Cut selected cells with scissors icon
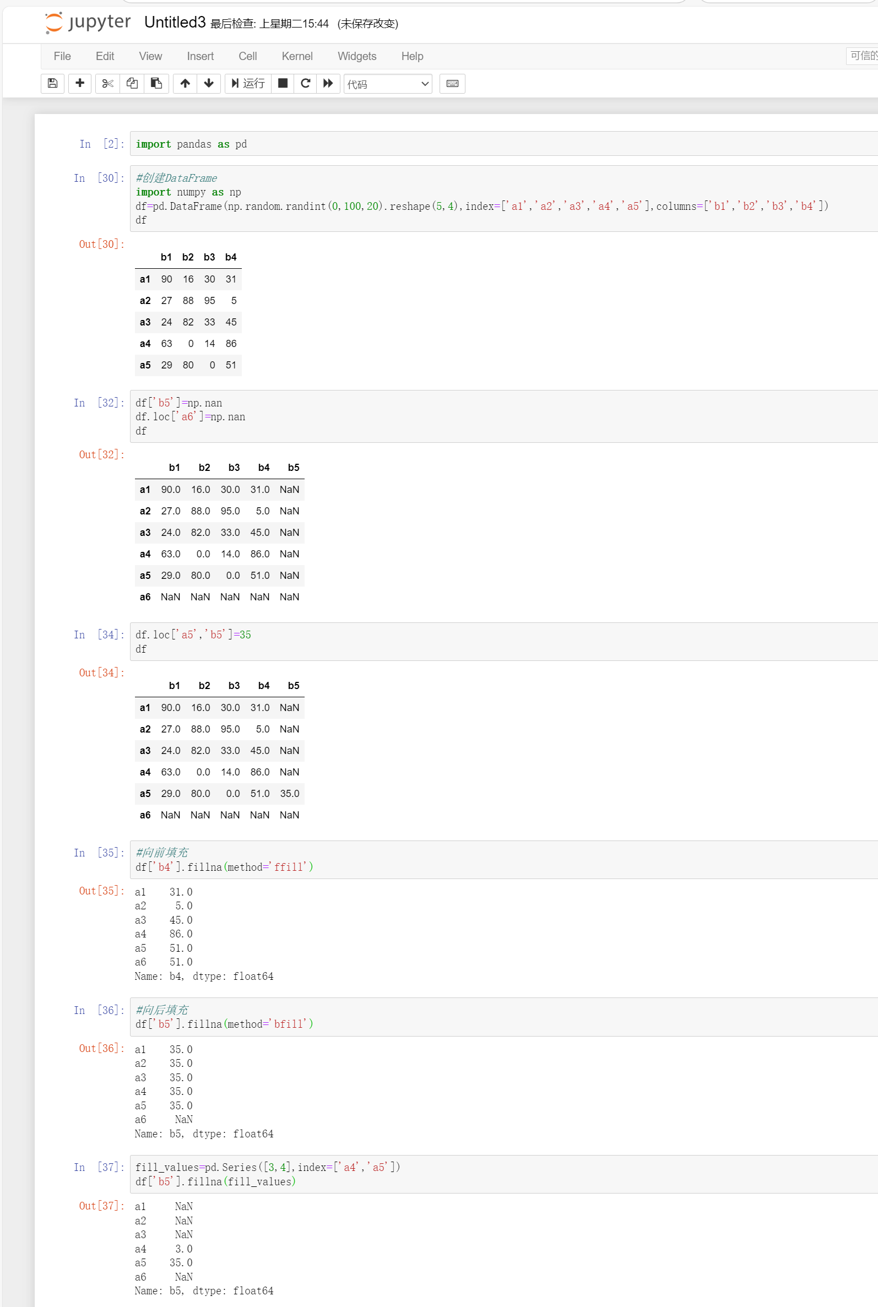The width and height of the screenshot is (878, 1307). [107, 83]
